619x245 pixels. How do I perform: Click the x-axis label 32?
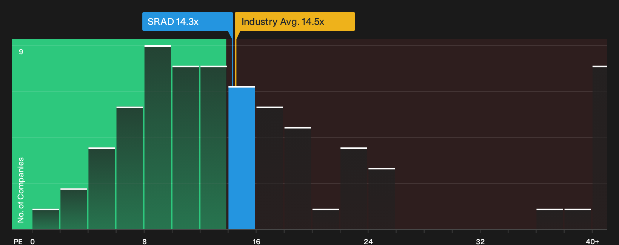(x=480, y=241)
